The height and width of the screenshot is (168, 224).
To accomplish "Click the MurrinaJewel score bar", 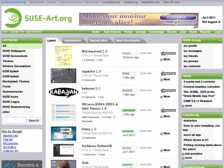I will tap(130, 53).
